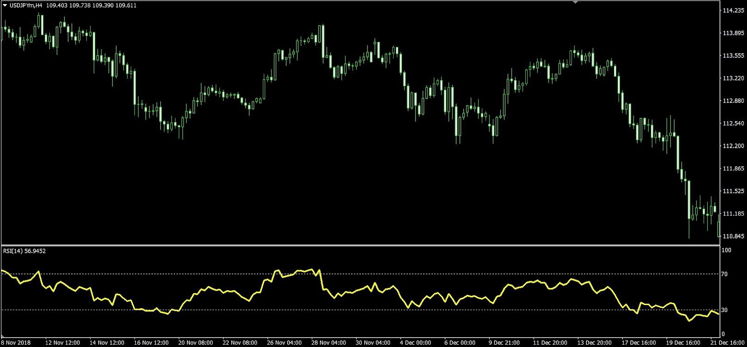Click price label 110.845 on price axis
747x347 pixels.
(x=733, y=236)
